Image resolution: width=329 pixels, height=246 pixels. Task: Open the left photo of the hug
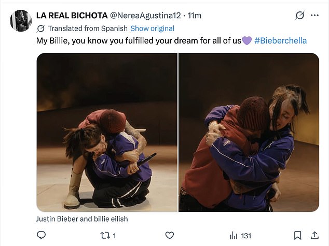[x=106, y=132]
